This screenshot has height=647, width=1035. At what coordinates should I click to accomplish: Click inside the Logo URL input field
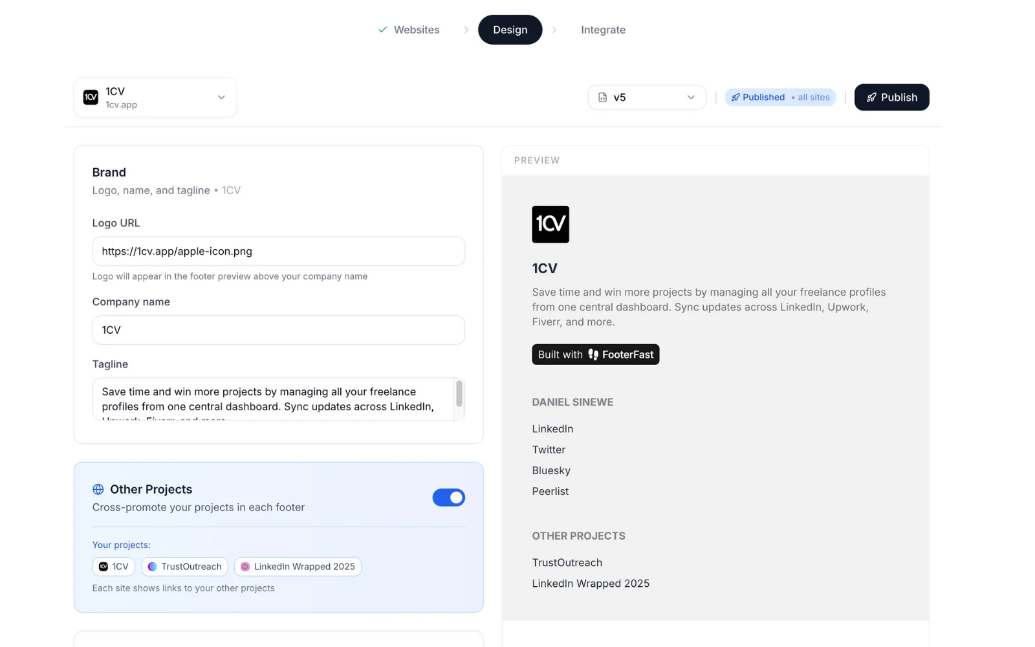278,251
